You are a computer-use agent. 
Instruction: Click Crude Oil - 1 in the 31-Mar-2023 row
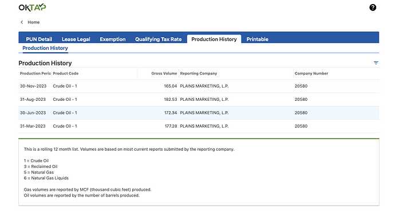click(x=65, y=126)
